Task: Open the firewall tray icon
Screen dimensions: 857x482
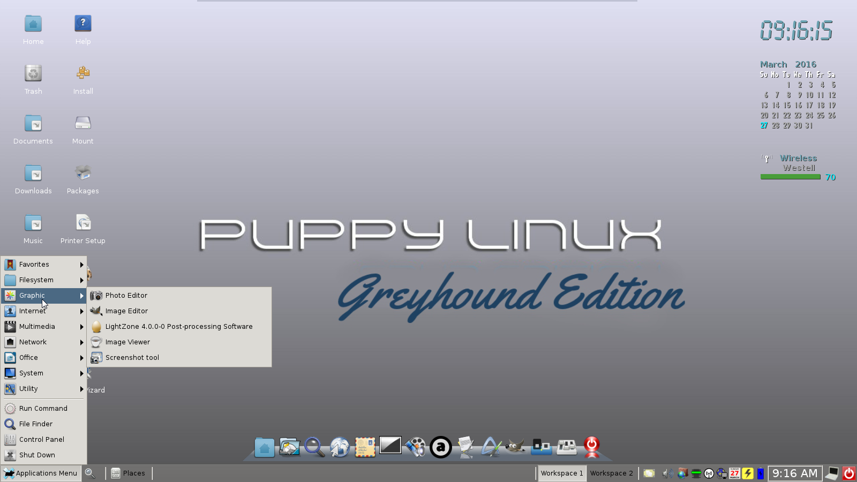Action: [683, 473]
